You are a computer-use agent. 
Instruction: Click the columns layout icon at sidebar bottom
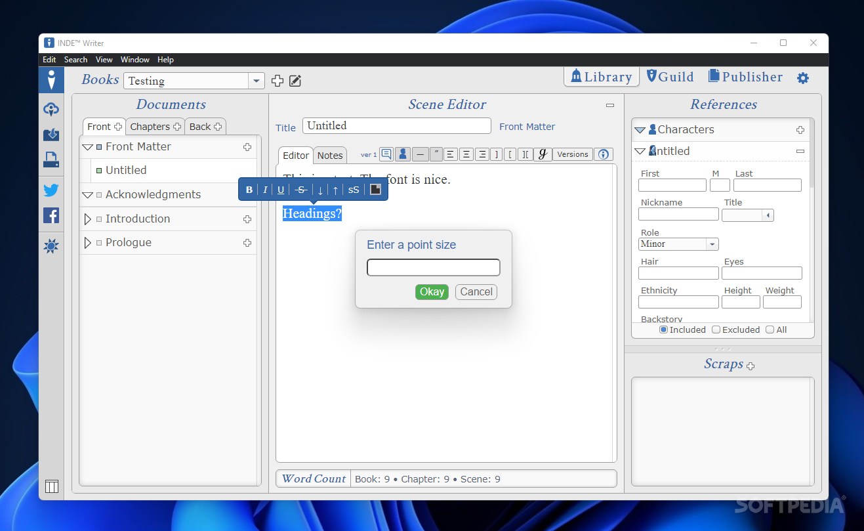(x=51, y=486)
